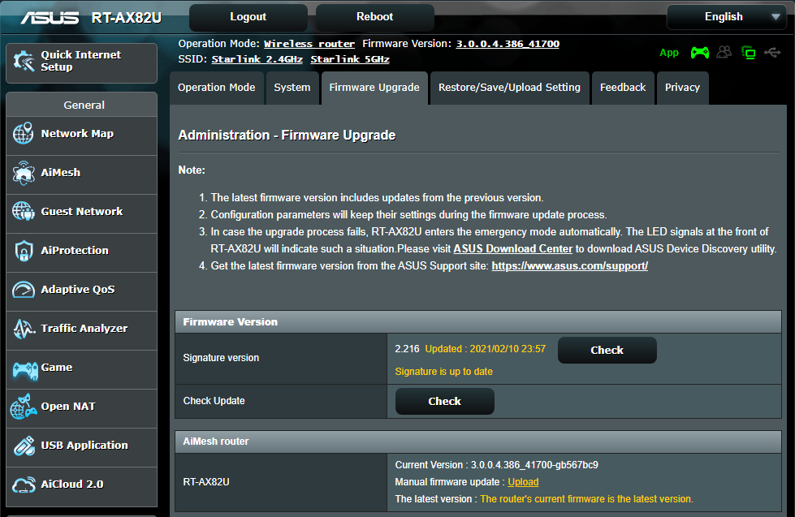Select the Firmware Upgrade tab
This screenshot has height=517, width=795.
point(374,88)
